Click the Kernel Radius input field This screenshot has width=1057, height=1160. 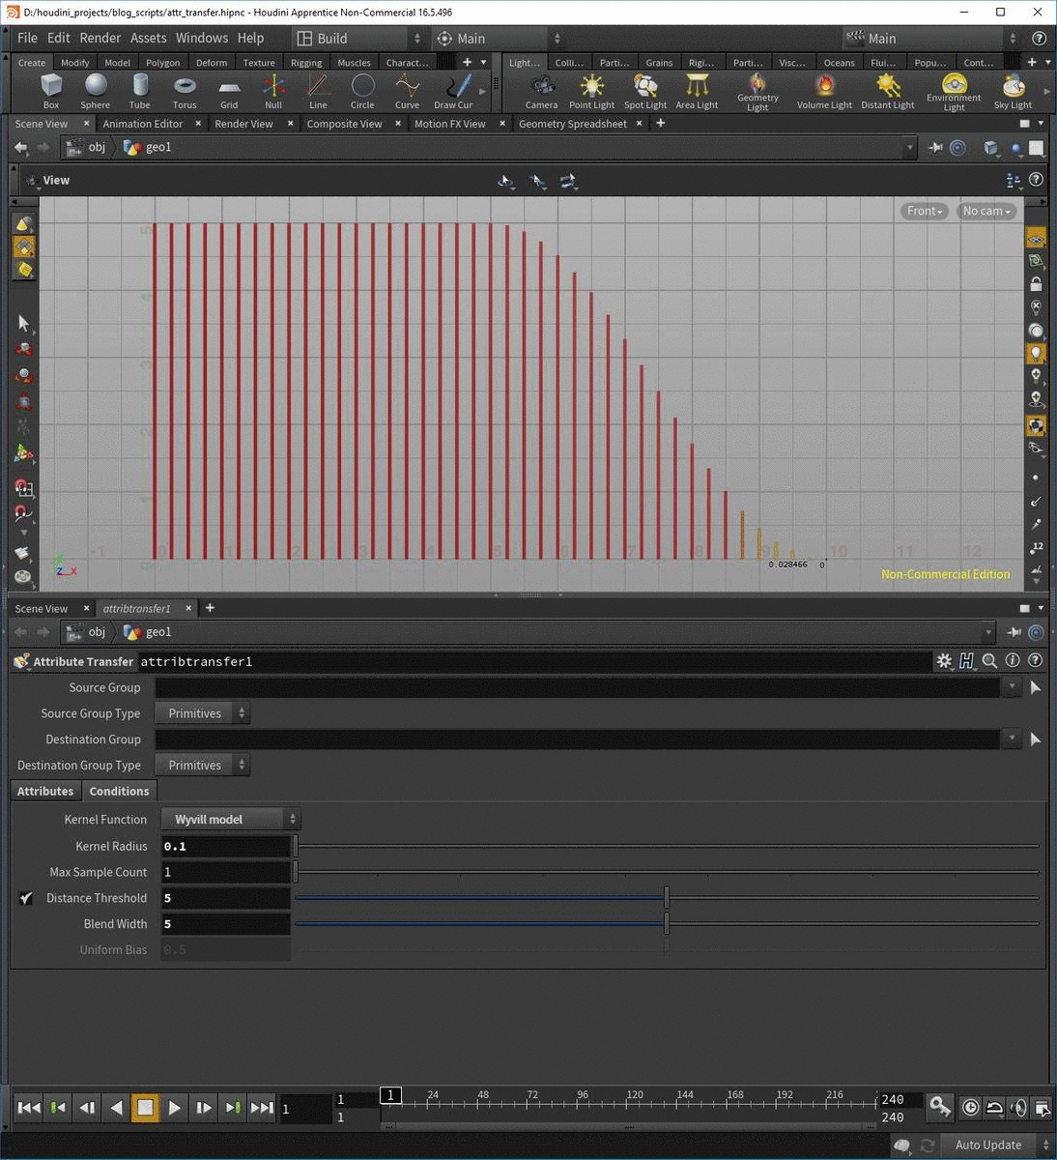coord(226,846)
